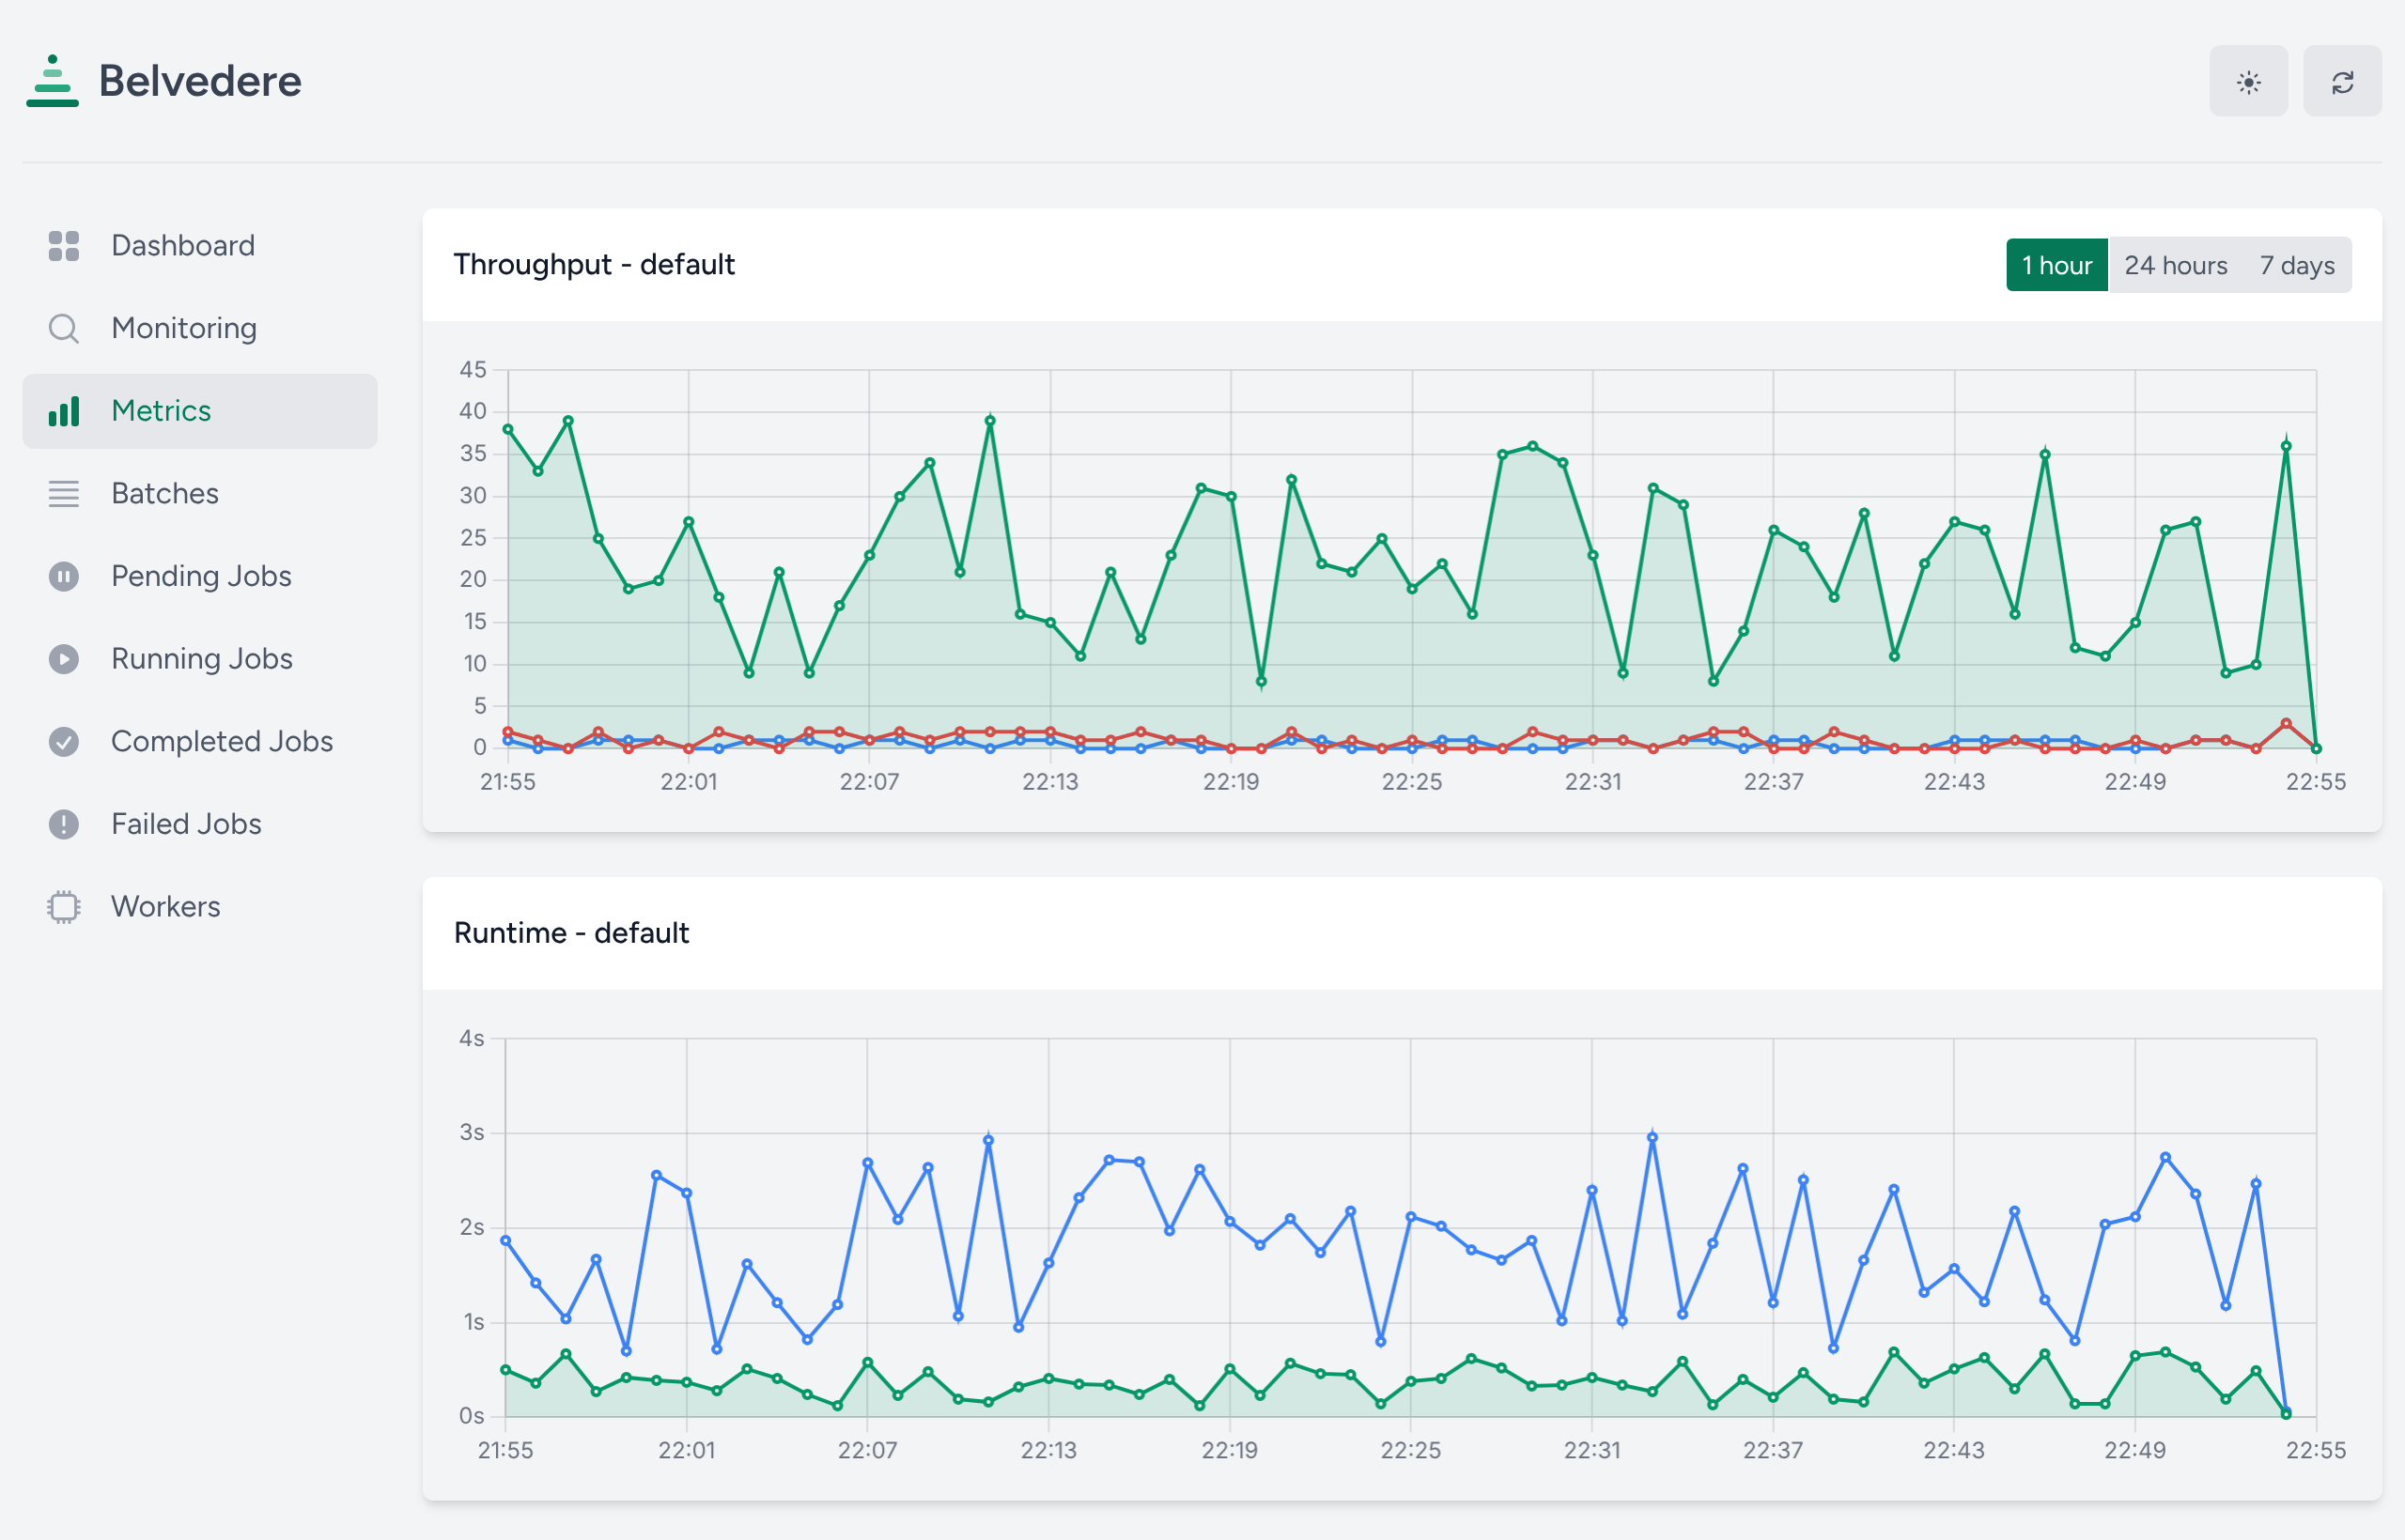
Task: Open the Failed Jobs list
Action: click(200, 824)
